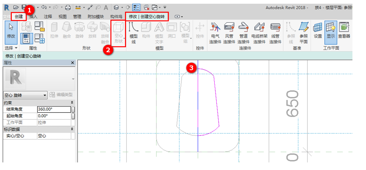Screen dimensions: 366x170
Task: Select the 洞口 opening tool
Action: [x=171, y=30]
